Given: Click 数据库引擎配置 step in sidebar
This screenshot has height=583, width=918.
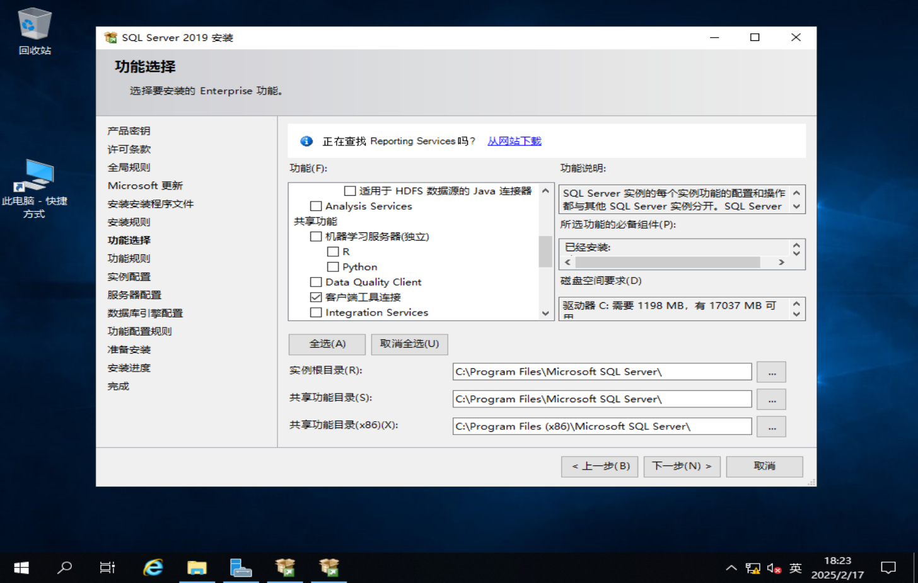Looking at the screenshot, I should 145,314.
